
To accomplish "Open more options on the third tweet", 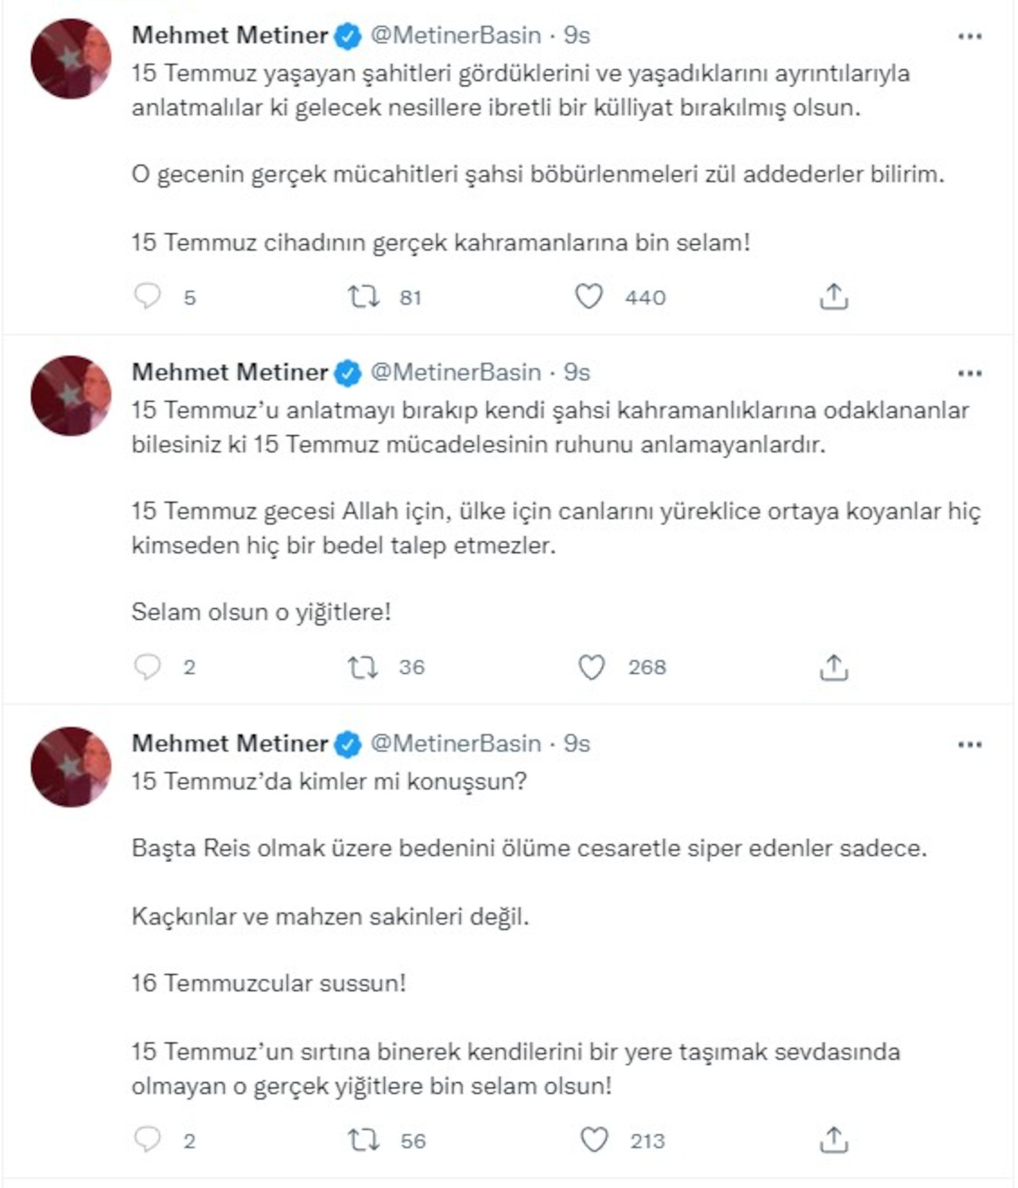I will [969, 745].
